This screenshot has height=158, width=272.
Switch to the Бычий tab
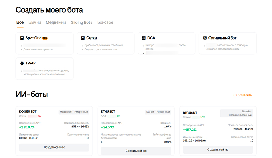[x=35, y=22]
